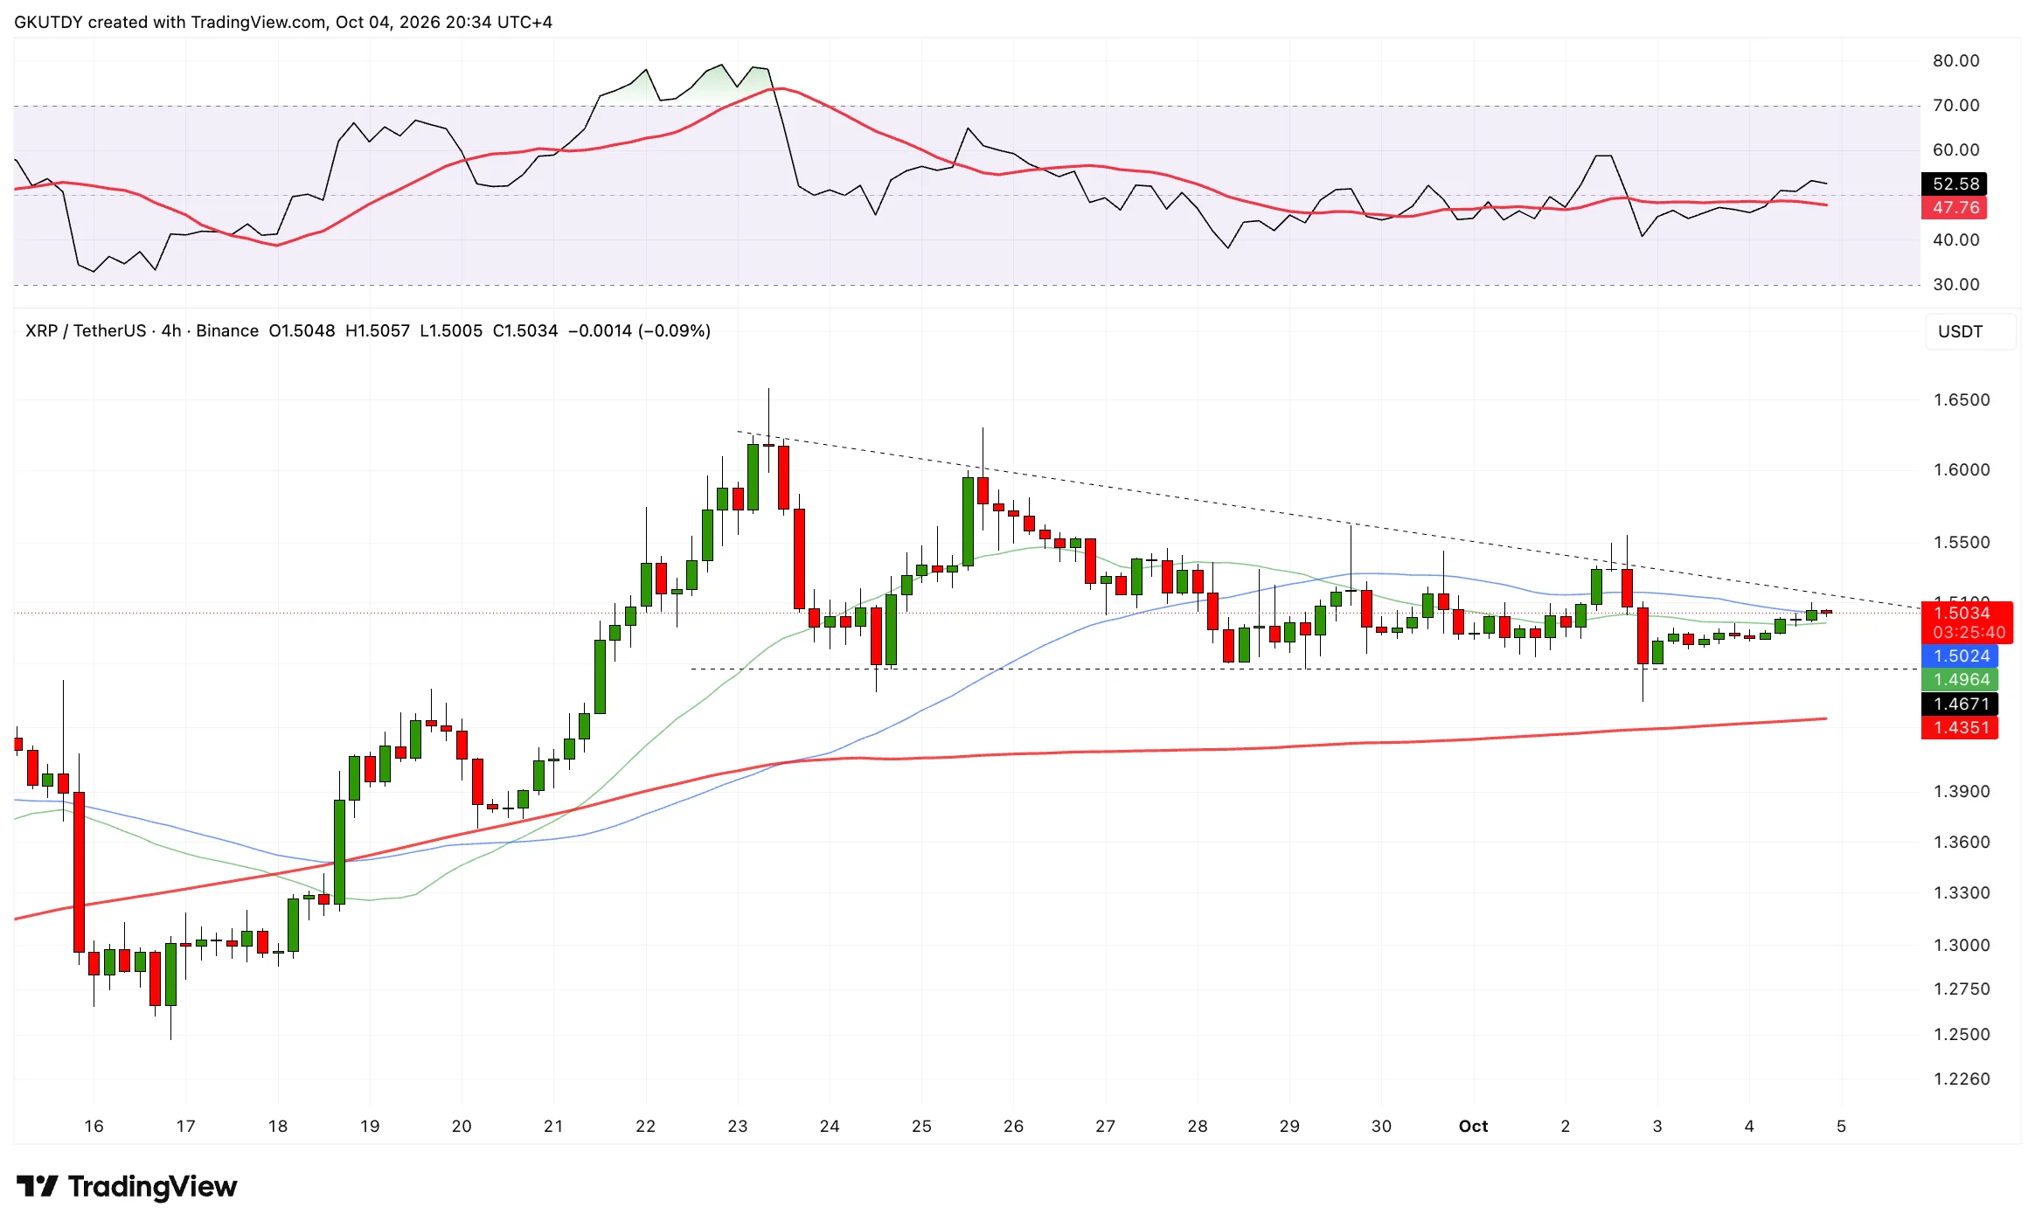This screenshot has height=1228, width=2035.
Task: Click the RSI average label 47.76
Action: pyautogui.click(x=1955, y=207)
